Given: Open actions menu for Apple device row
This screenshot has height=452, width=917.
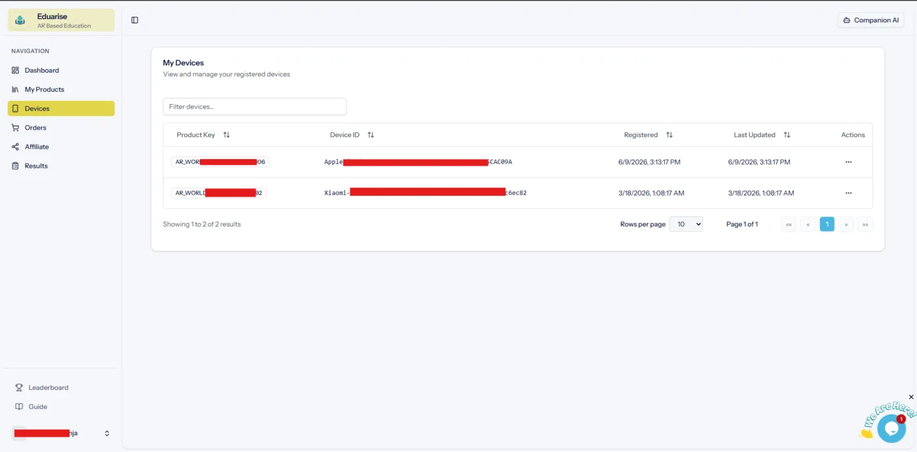Looking at the screenshot, I should 848,162.
